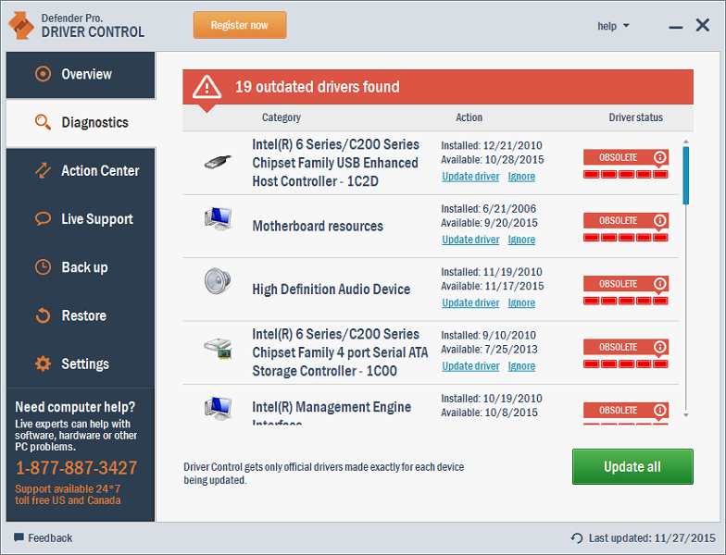
Task: Ignore the High Definition Audio Device update
Action: click(x=521, y=302)
